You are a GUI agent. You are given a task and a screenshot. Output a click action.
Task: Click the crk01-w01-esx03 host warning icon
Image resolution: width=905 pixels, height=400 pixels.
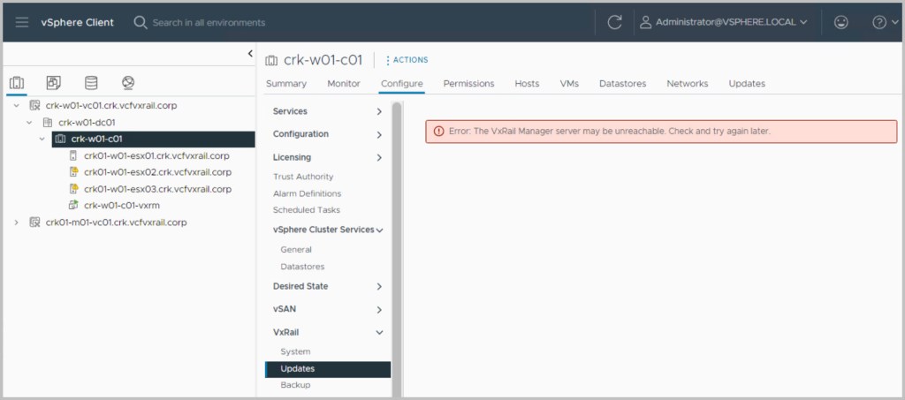(73, 188)
